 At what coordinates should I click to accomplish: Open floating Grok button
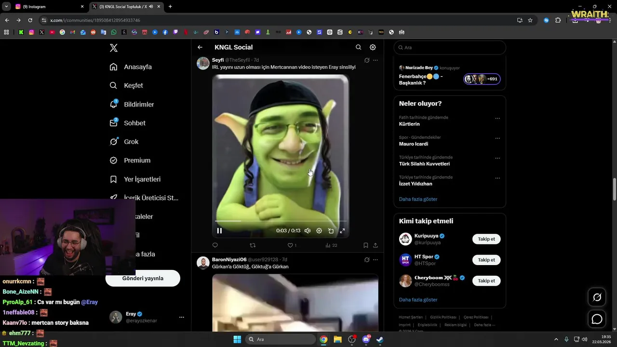tap(597, 297)
